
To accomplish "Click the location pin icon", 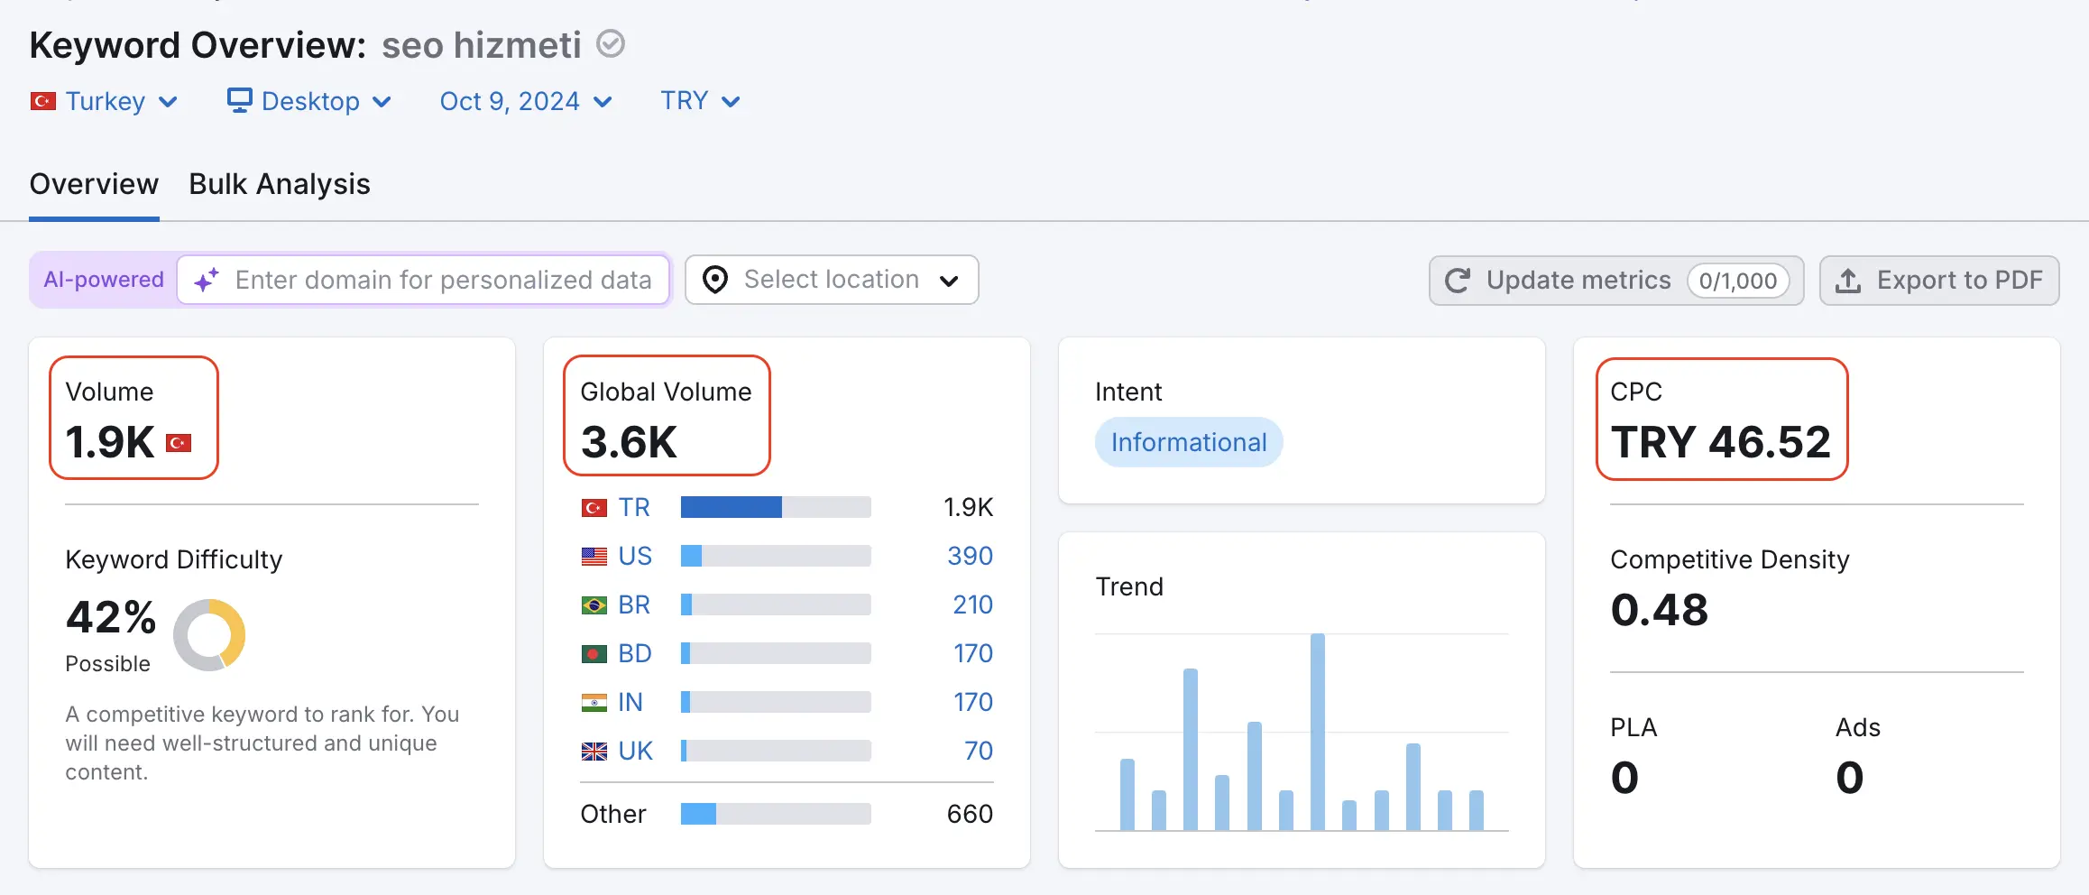I will coord(715,280).
